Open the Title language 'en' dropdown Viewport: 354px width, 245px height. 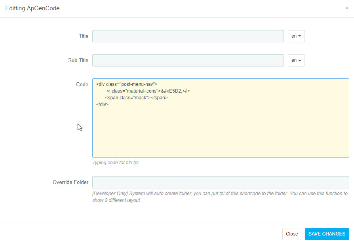click(296, 36)
